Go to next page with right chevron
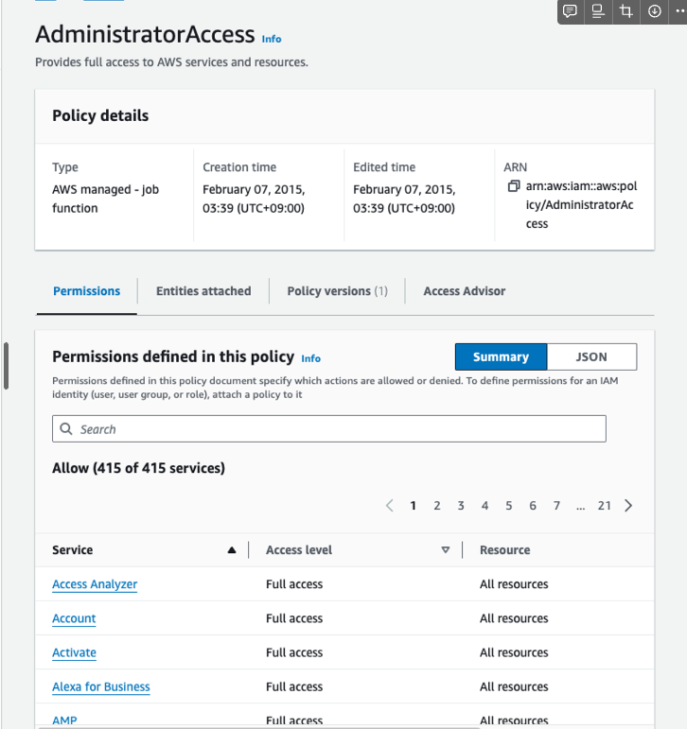This screenshot has height=729, width=687. point(628,505)
